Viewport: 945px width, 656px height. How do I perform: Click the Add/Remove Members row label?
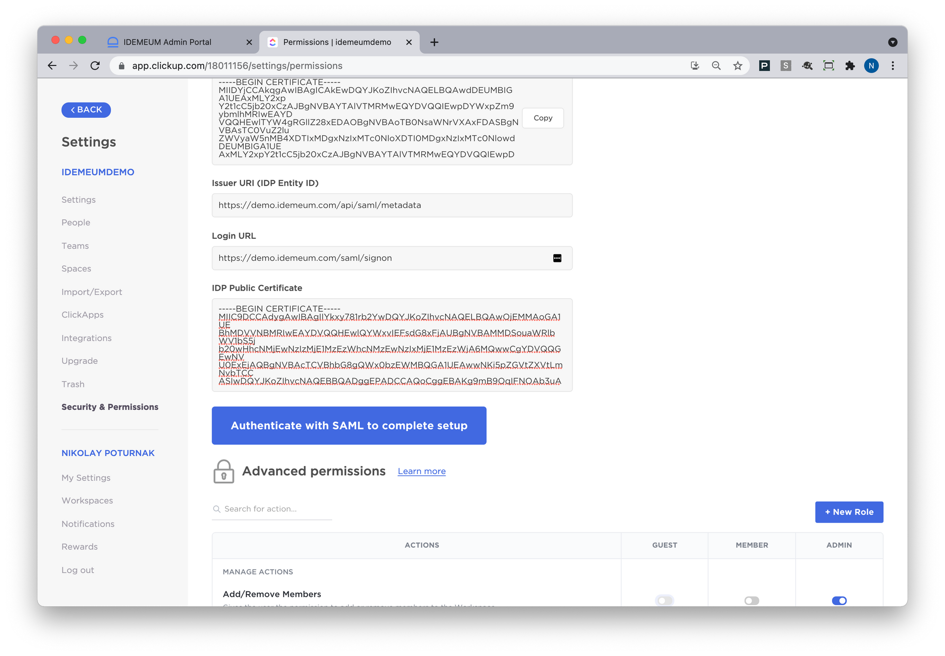click(x=272, y=594)
